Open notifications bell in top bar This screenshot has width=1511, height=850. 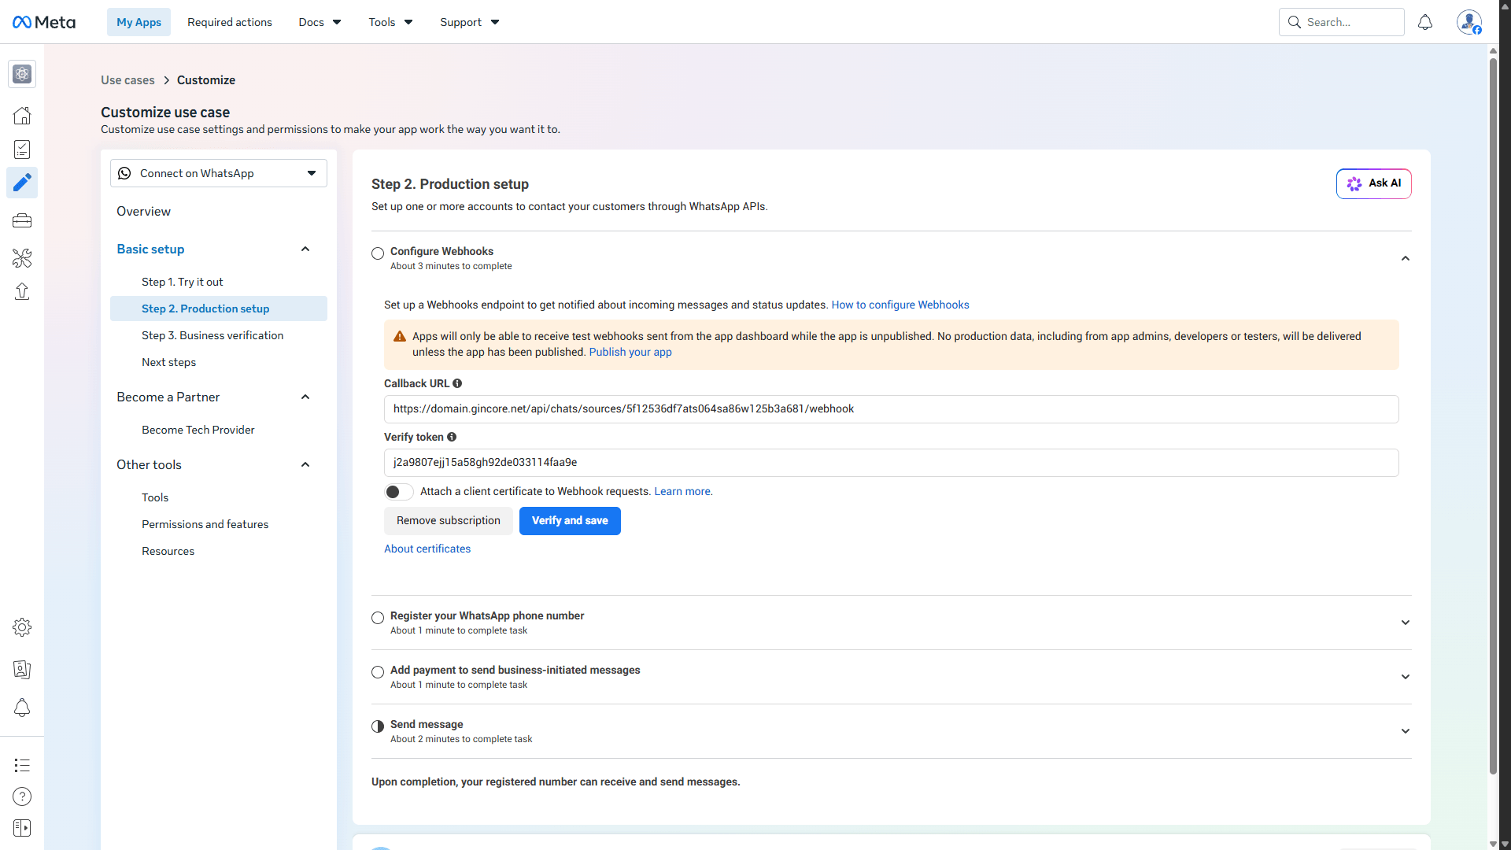pos(1425,22)
